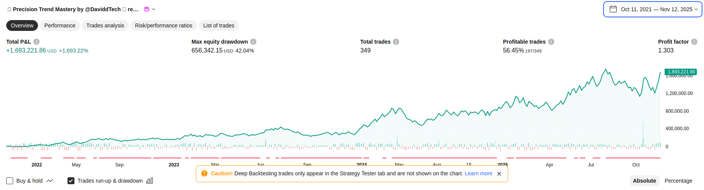Click the caution warning icon

tap(204, 173)
